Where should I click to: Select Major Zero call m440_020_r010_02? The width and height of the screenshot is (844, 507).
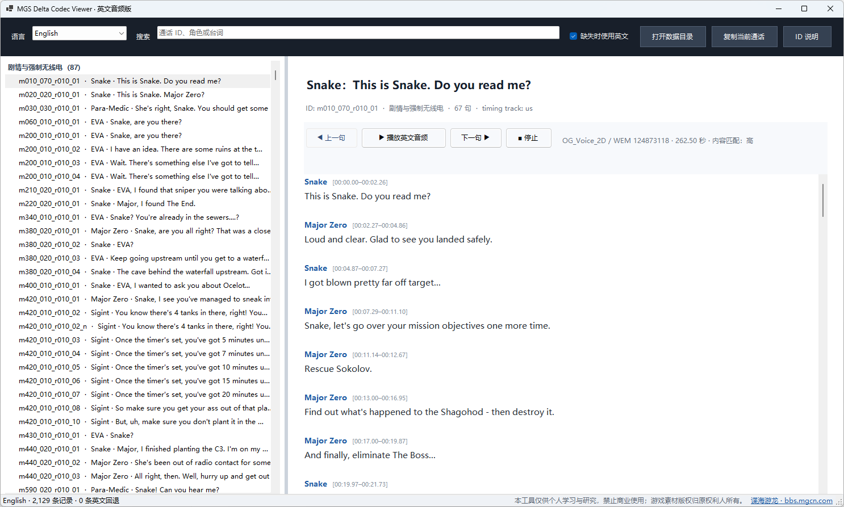tap(138, 463)
